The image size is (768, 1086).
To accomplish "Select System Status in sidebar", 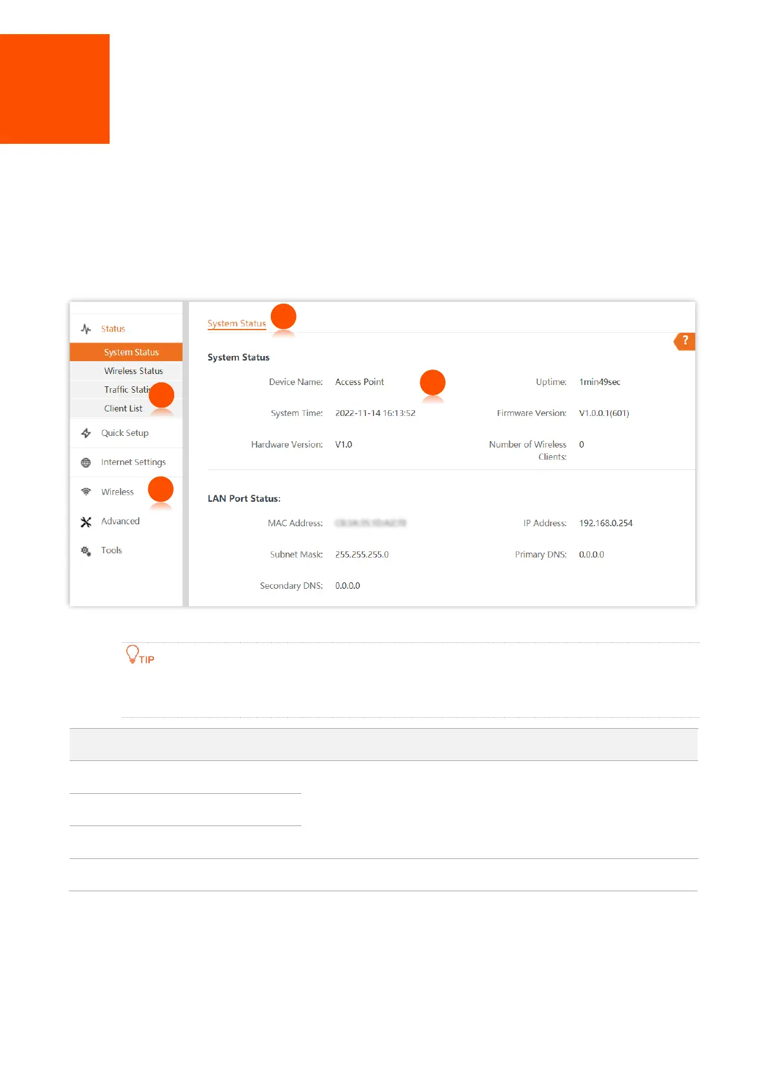I will (x=126, y=352).
